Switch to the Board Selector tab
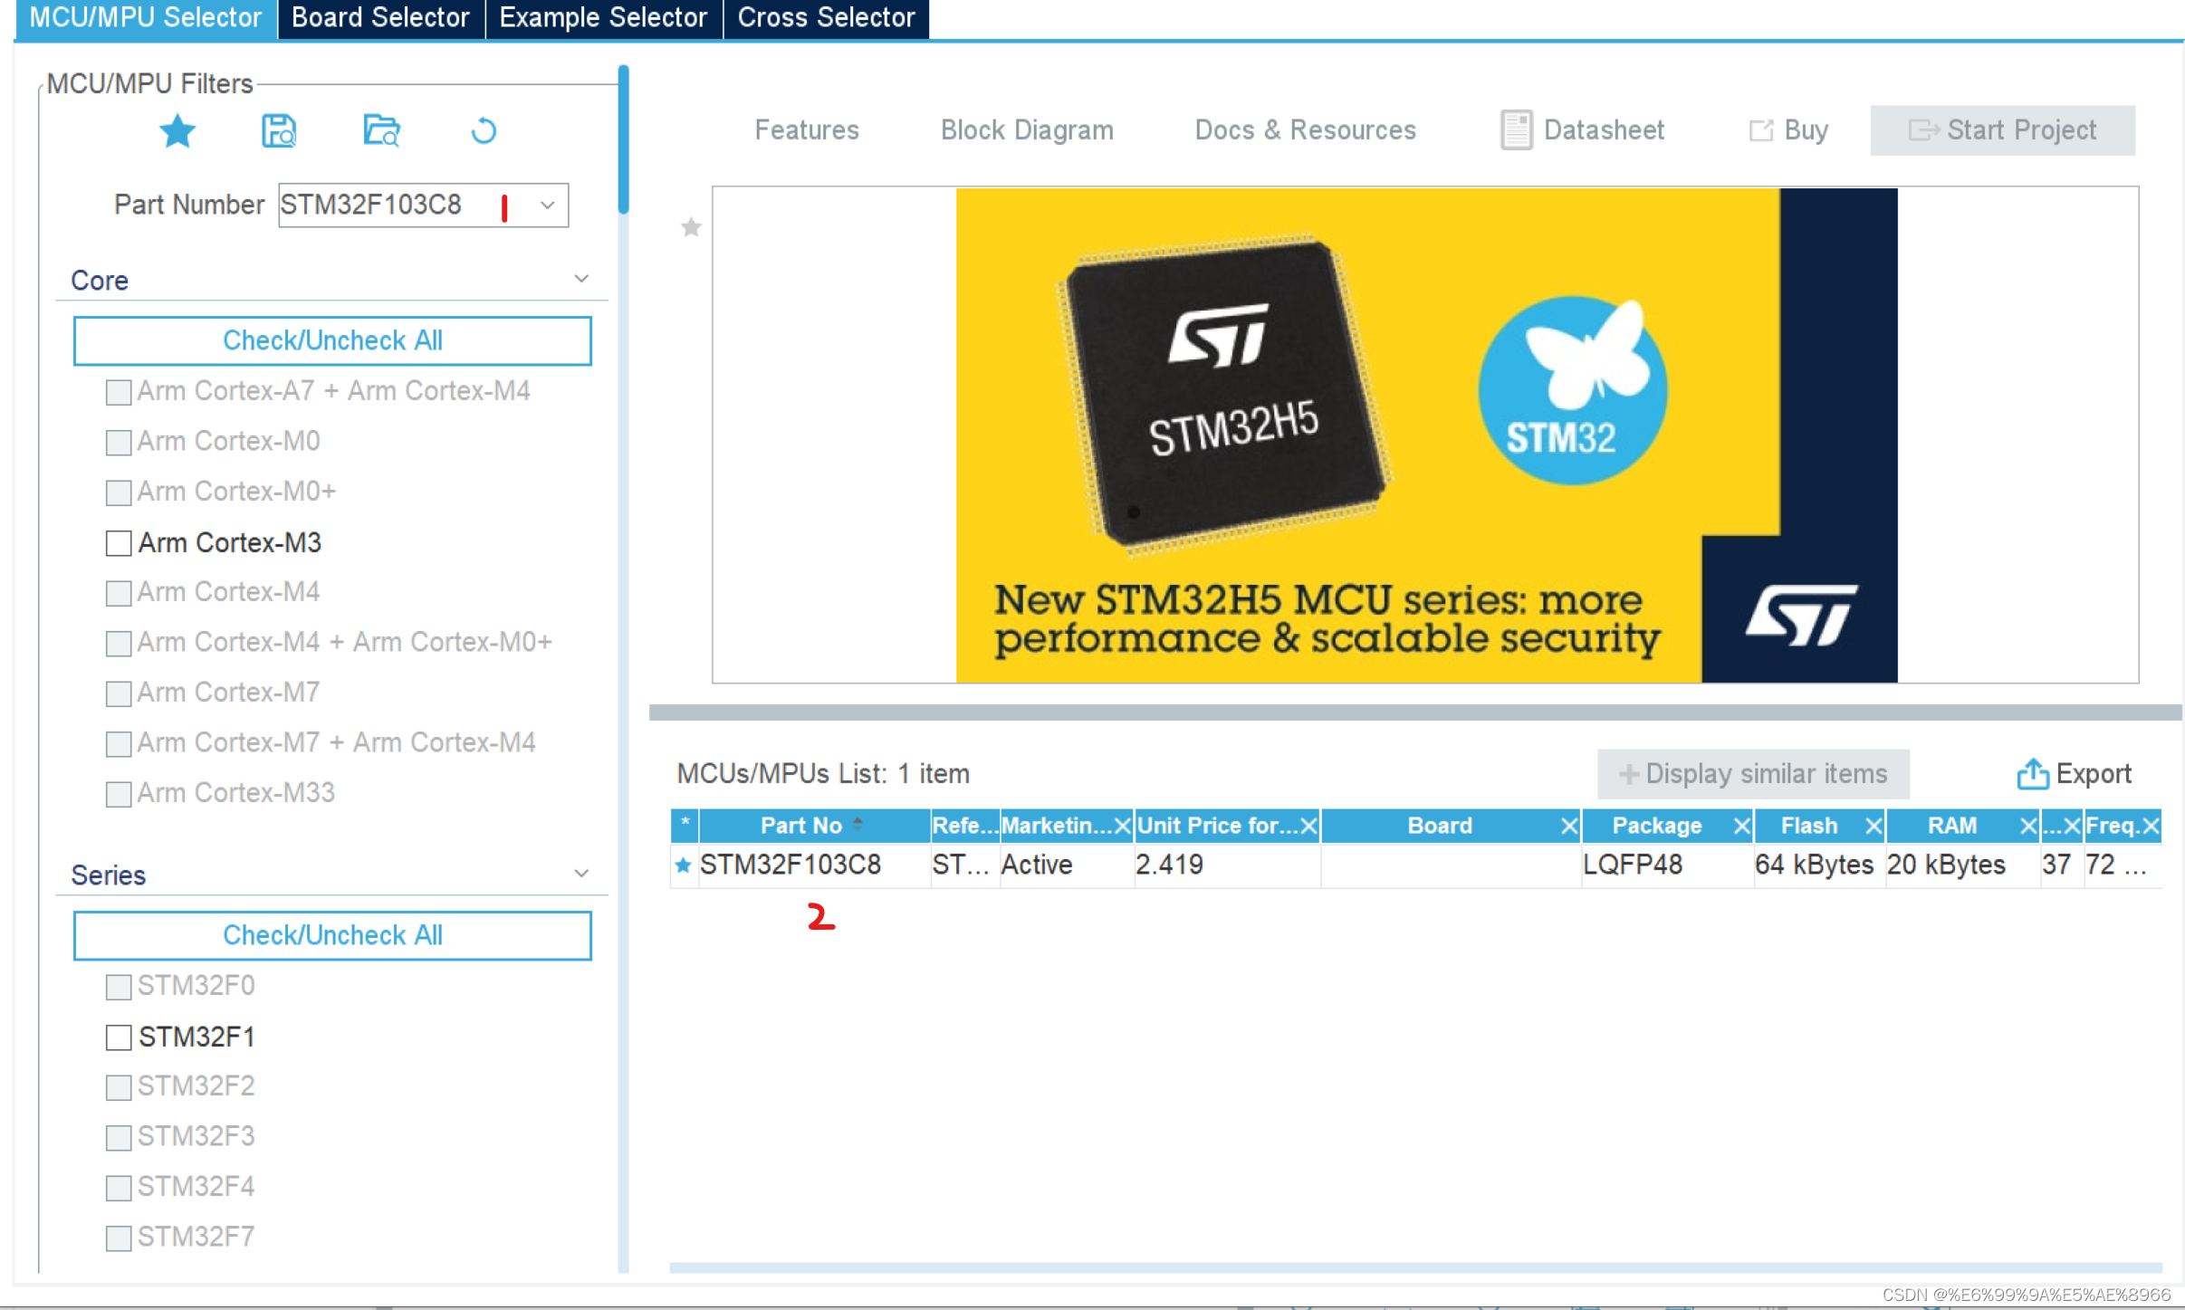Screen dimensions: 2185x1310 pyautogui.click(x=380, y=18)
